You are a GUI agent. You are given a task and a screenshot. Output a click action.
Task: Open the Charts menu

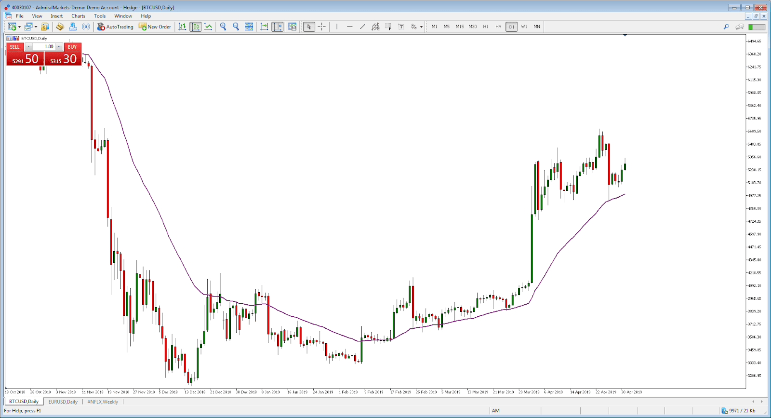coord(78,16)
